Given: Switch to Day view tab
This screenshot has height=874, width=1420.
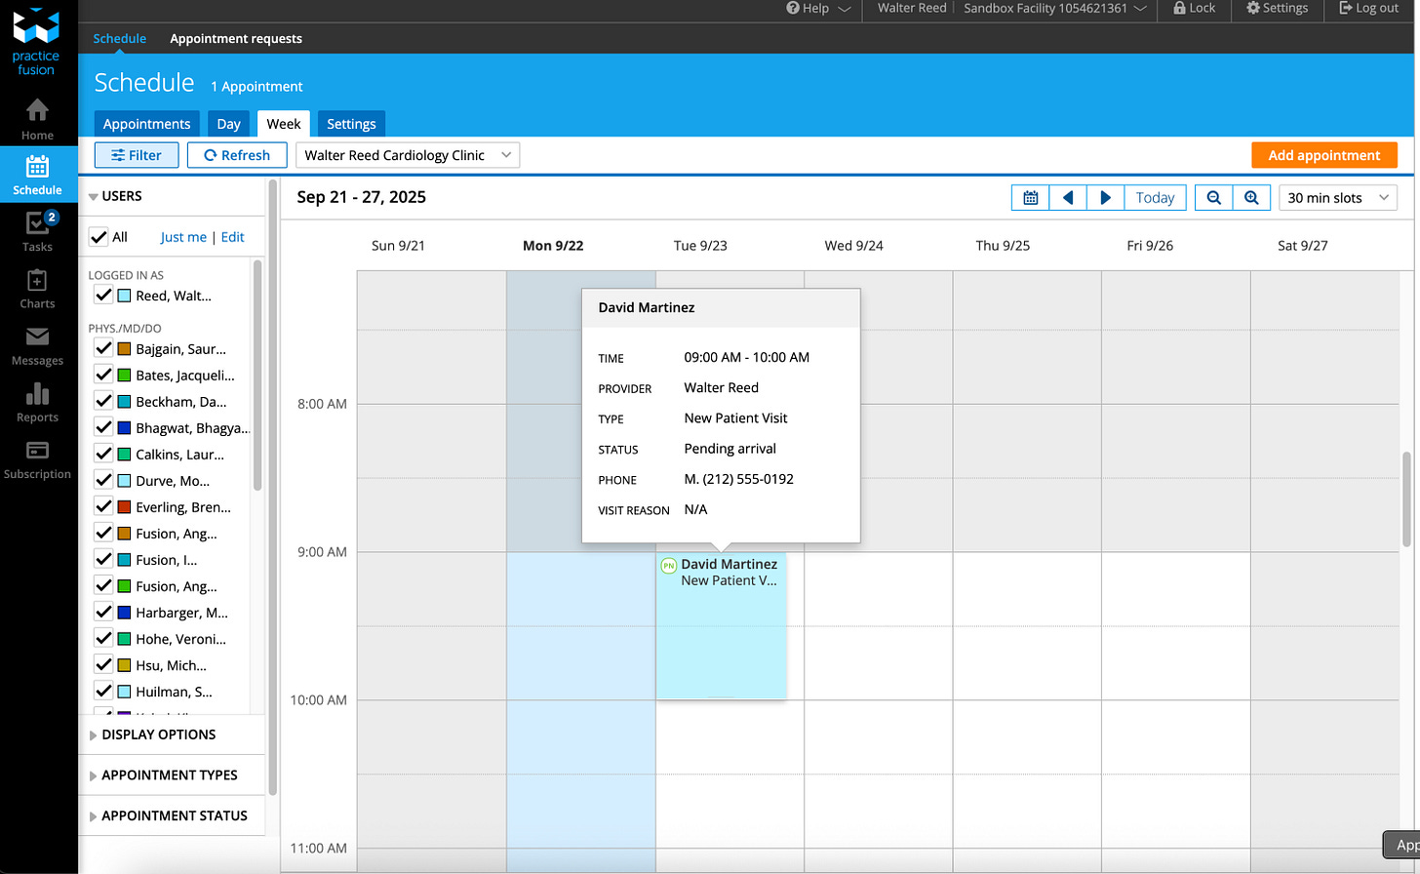Looking at the screenshot, I should [x=229, y=124].
